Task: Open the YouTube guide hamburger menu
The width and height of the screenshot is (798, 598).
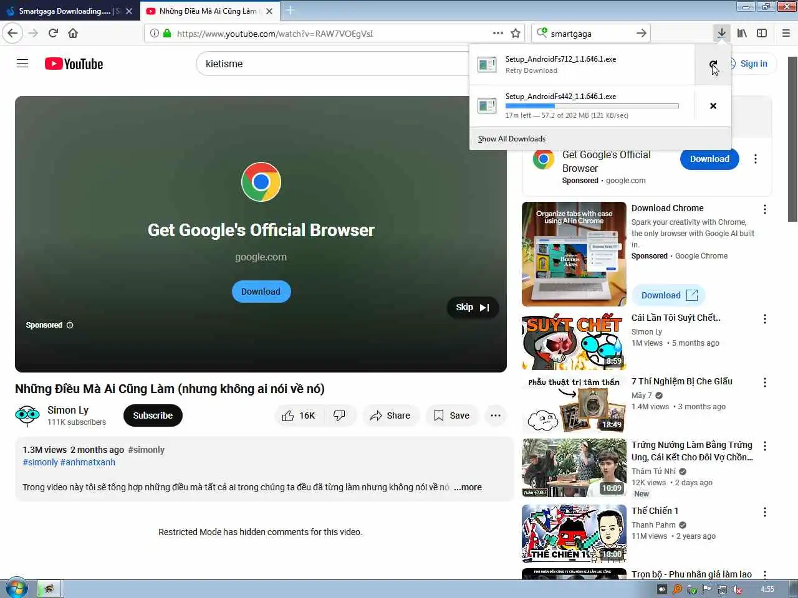Action: click(x=22, y=64)
